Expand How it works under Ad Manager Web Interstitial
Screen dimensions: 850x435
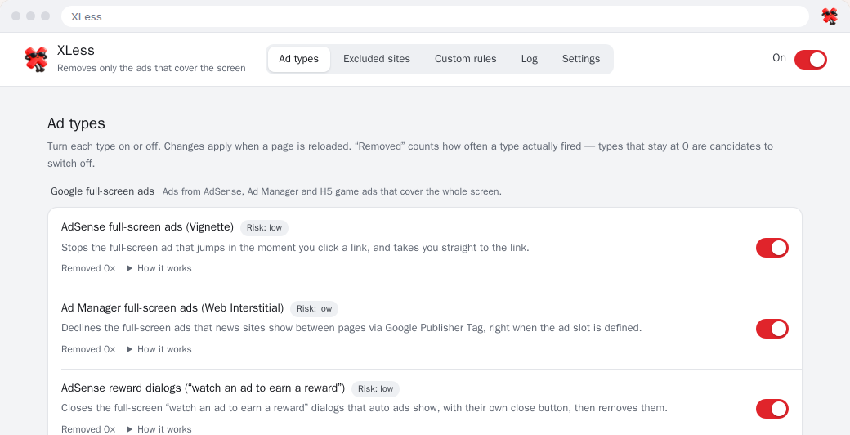click(x=159, y=349)
